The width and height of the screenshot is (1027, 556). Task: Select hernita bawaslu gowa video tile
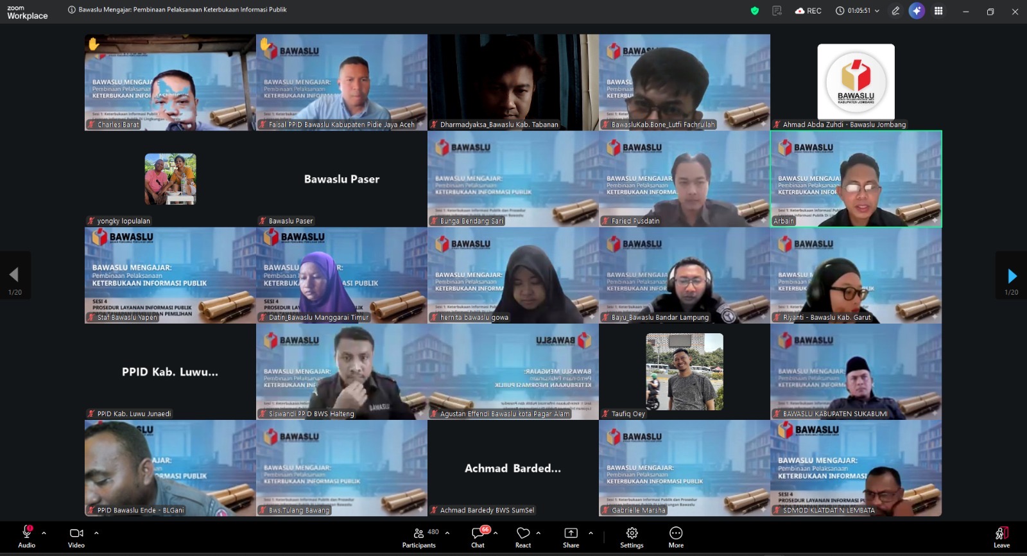513,275
